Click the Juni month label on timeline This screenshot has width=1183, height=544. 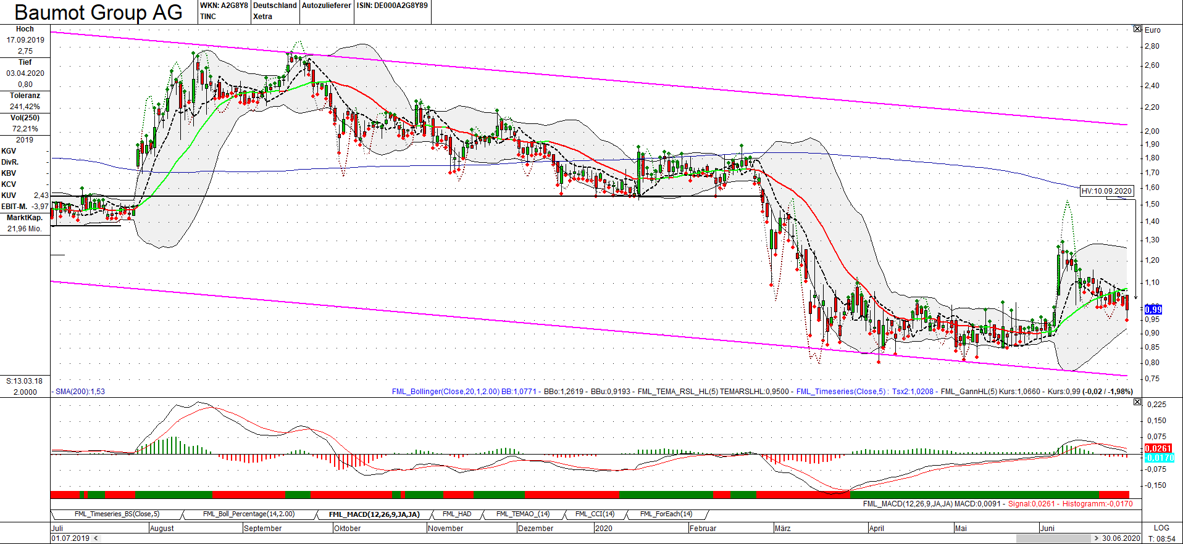(x=1047, y=529)
